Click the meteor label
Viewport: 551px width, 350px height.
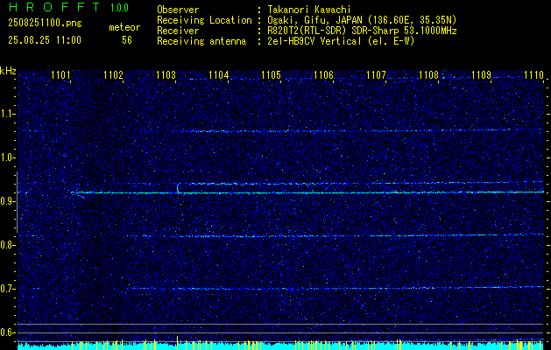124,27
